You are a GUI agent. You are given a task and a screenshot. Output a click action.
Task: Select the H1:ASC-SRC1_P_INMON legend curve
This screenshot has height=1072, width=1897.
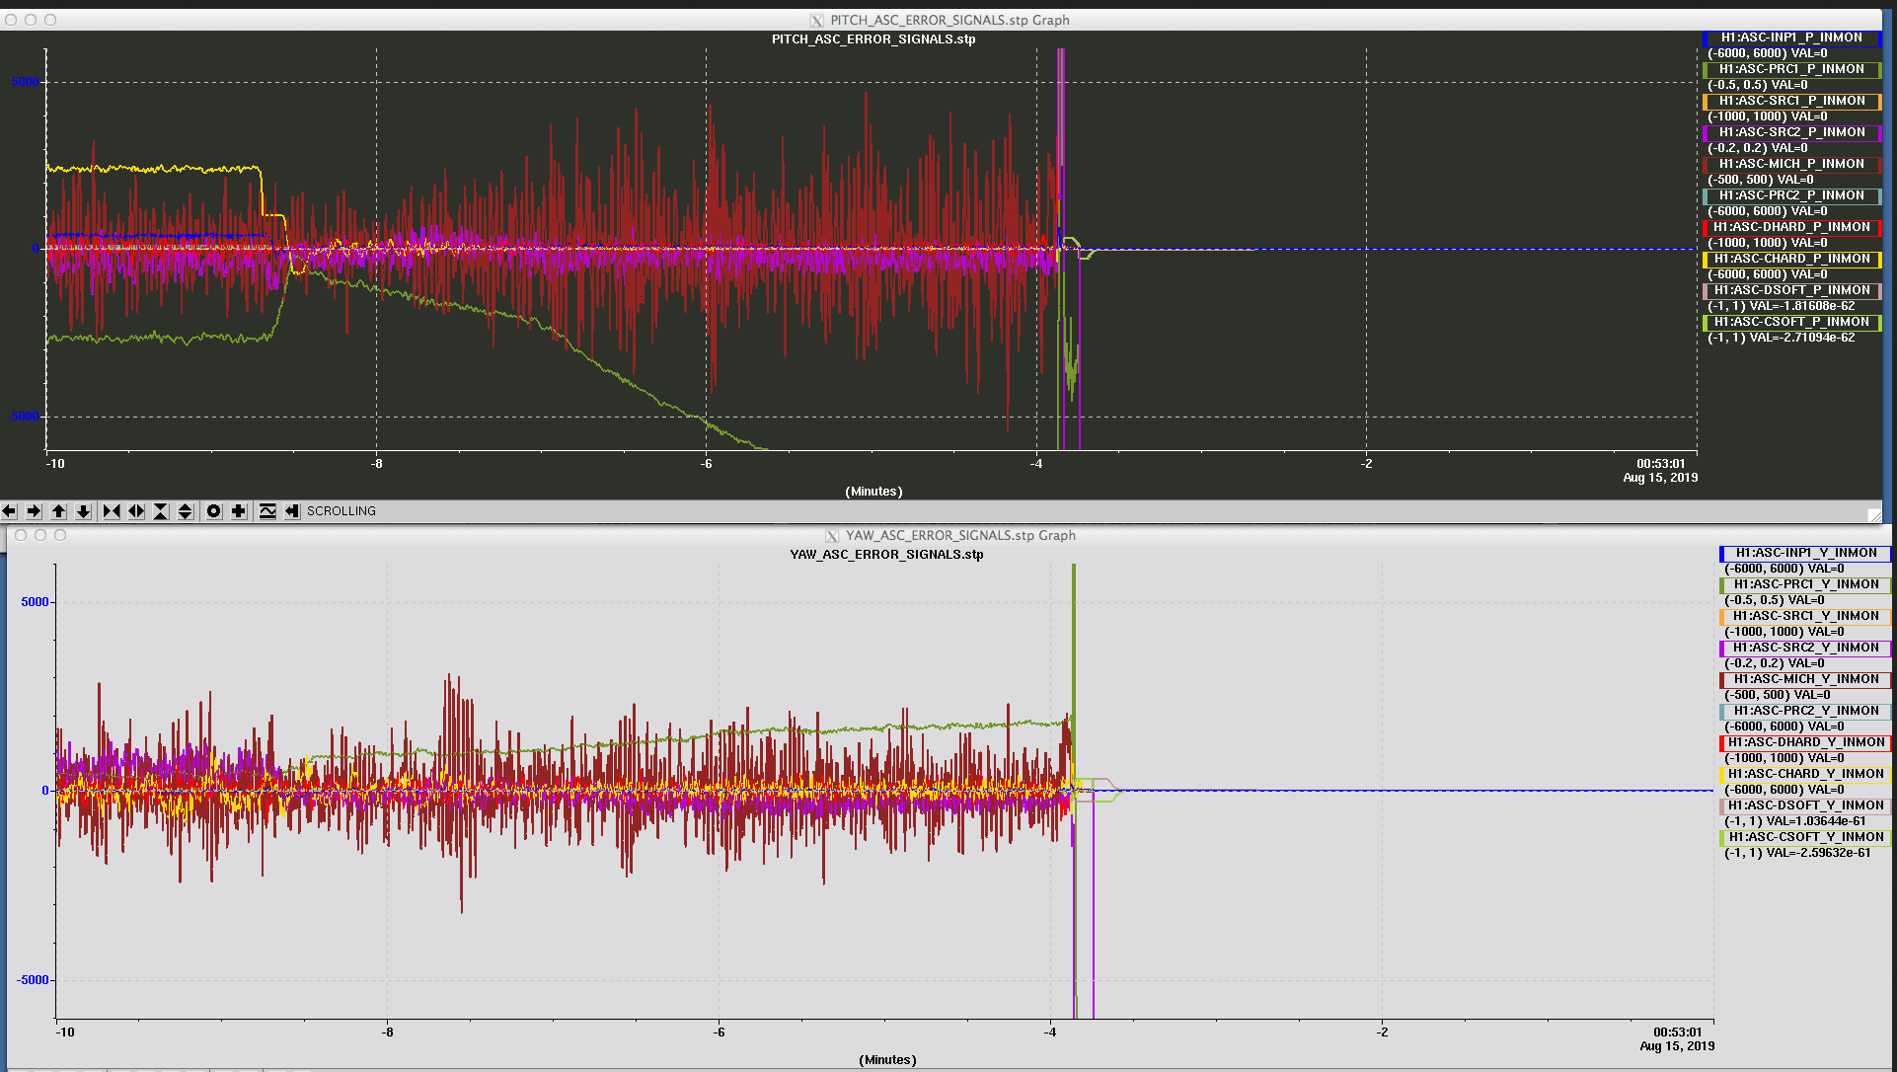click(x=1792, y=101)
